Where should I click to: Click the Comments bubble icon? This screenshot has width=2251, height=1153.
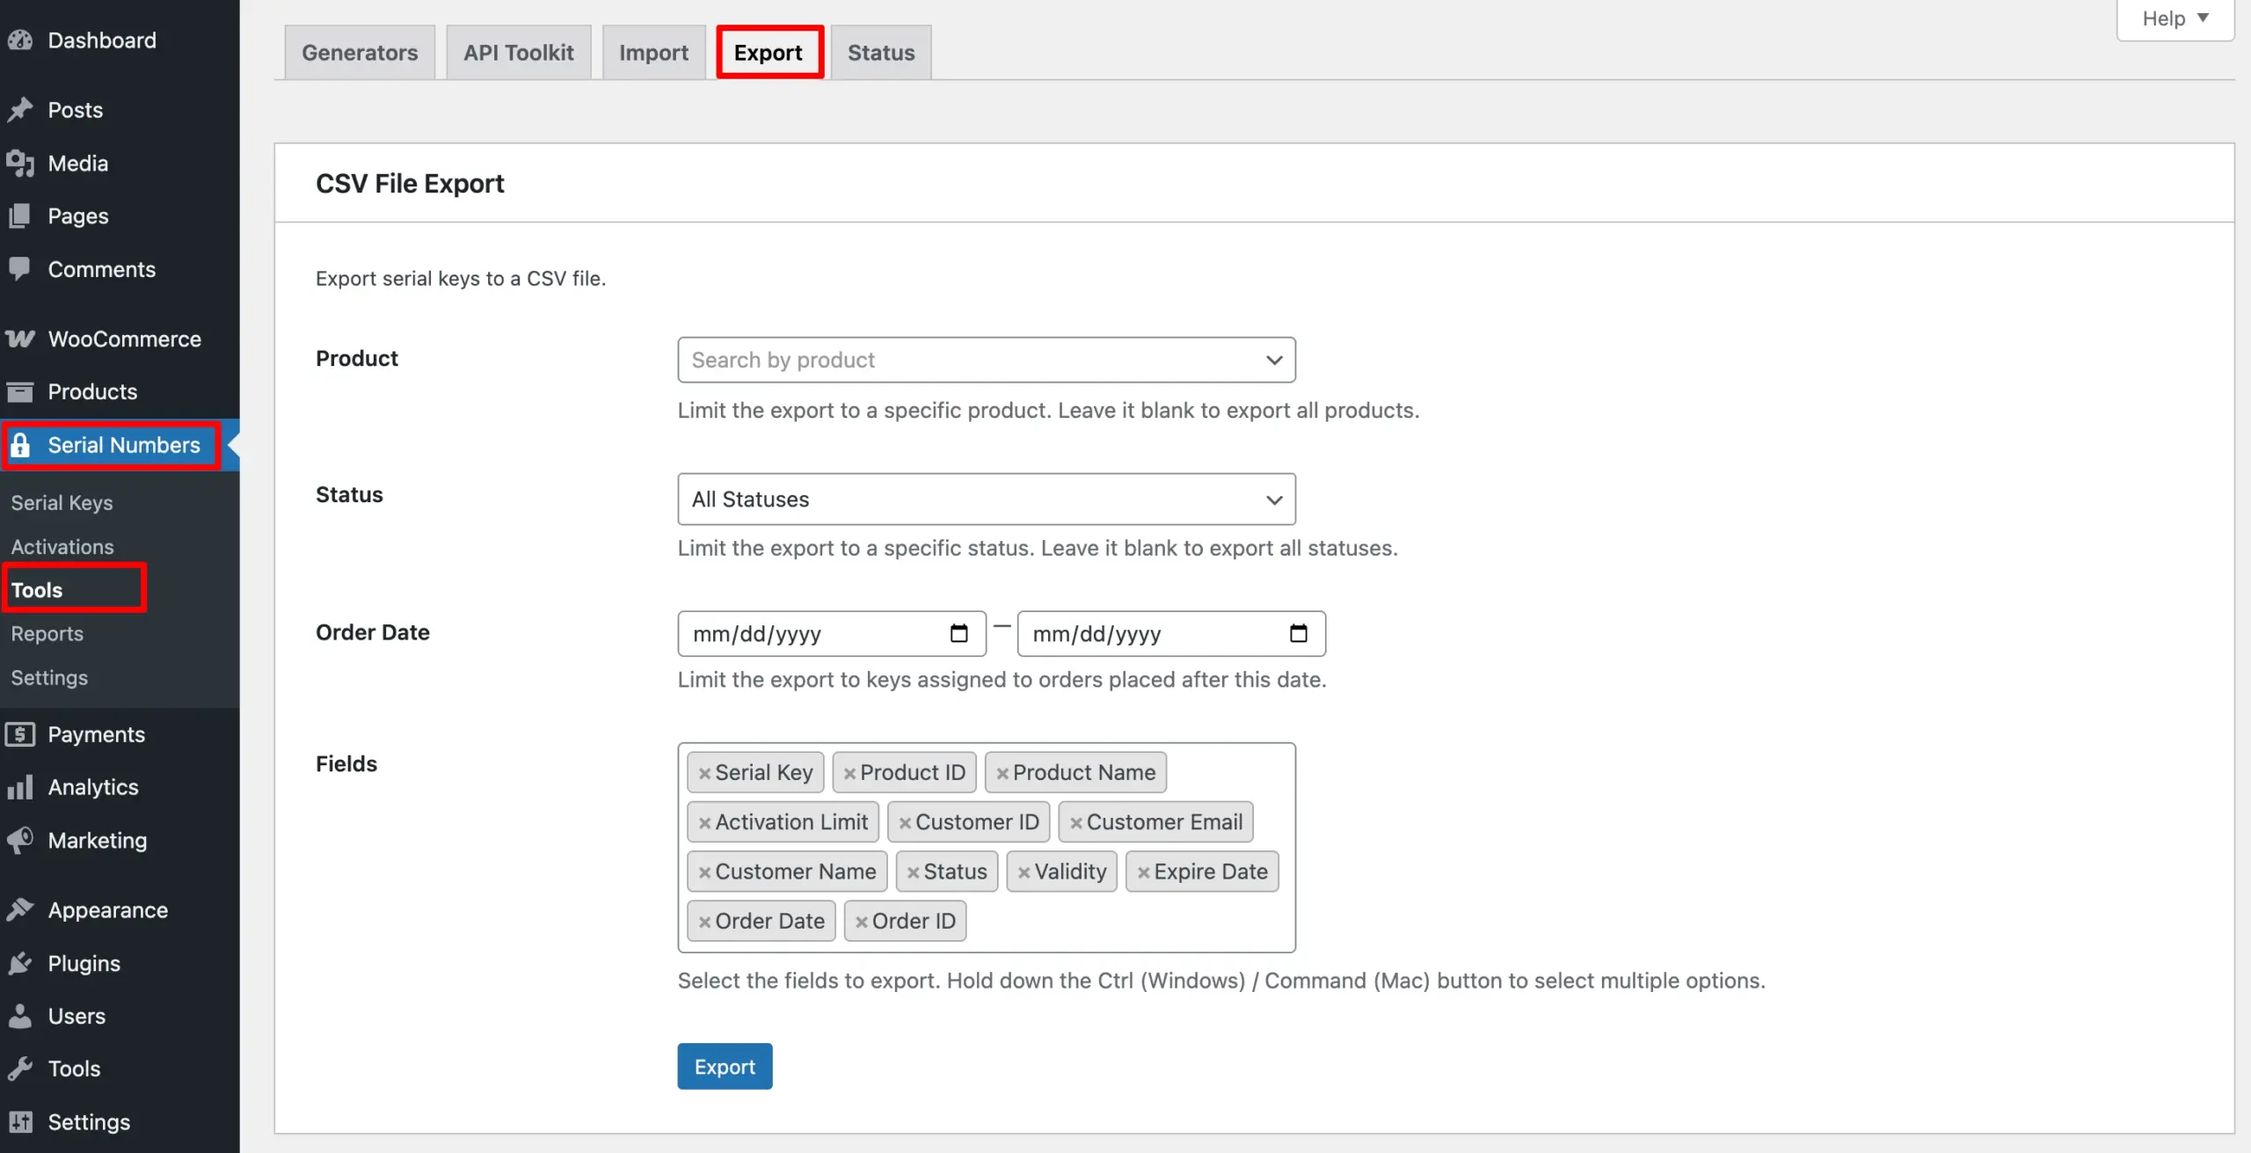20,269
